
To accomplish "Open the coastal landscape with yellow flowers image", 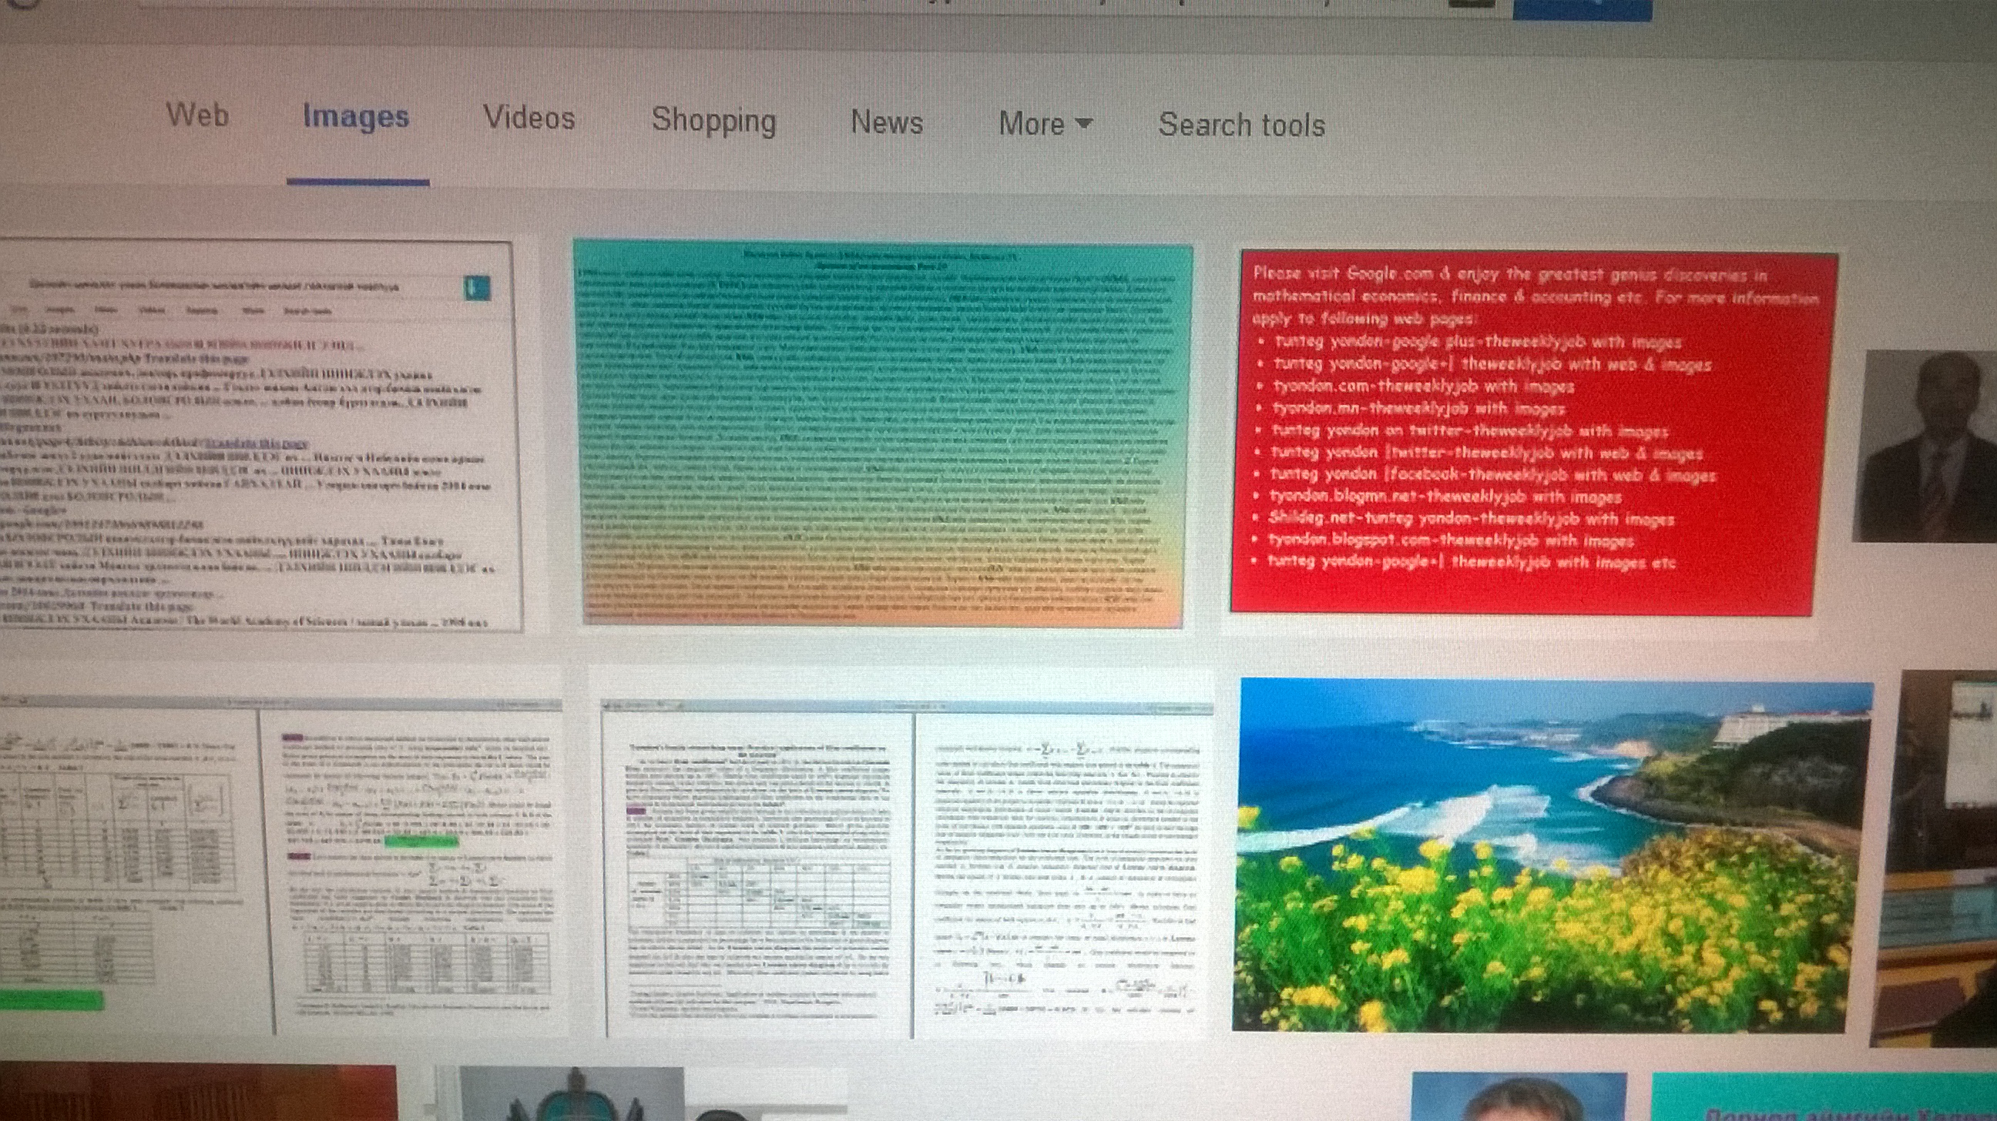I will pos(1551,855).
